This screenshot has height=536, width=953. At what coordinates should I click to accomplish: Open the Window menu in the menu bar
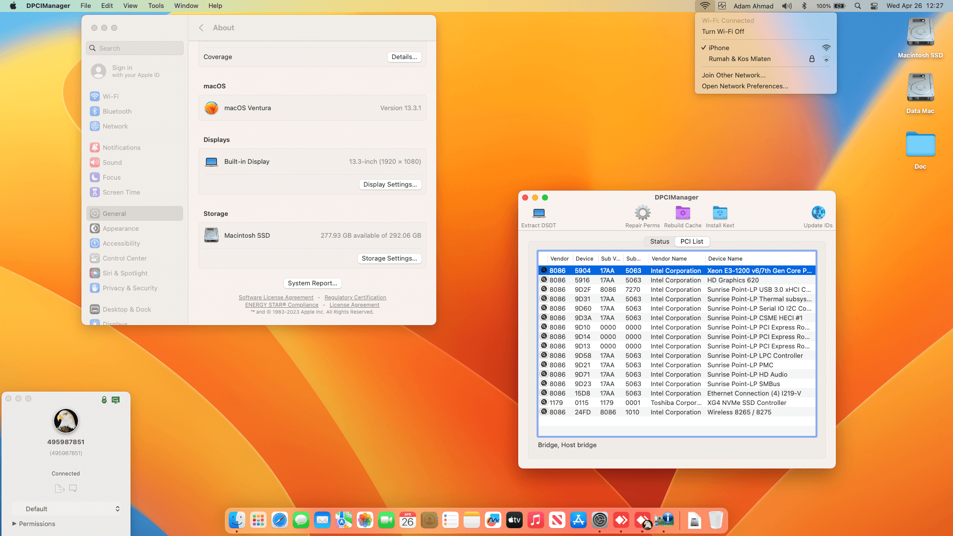pyautogui.click(x=186, y=6)
